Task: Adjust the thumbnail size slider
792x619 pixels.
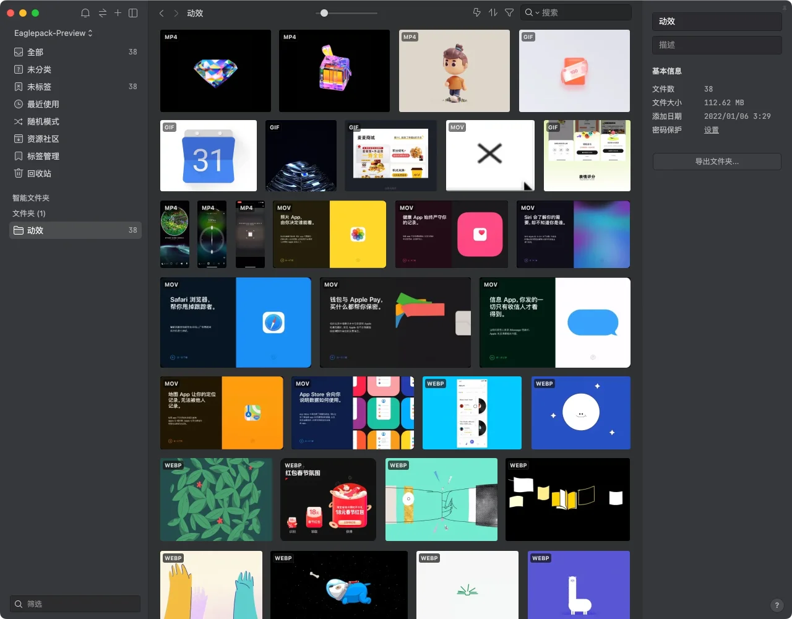Action: pyautogui.click(x=324, y=13)
